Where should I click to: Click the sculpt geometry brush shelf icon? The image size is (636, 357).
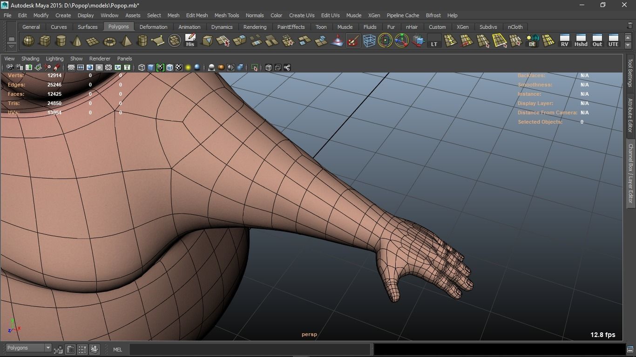click(353, 41)
